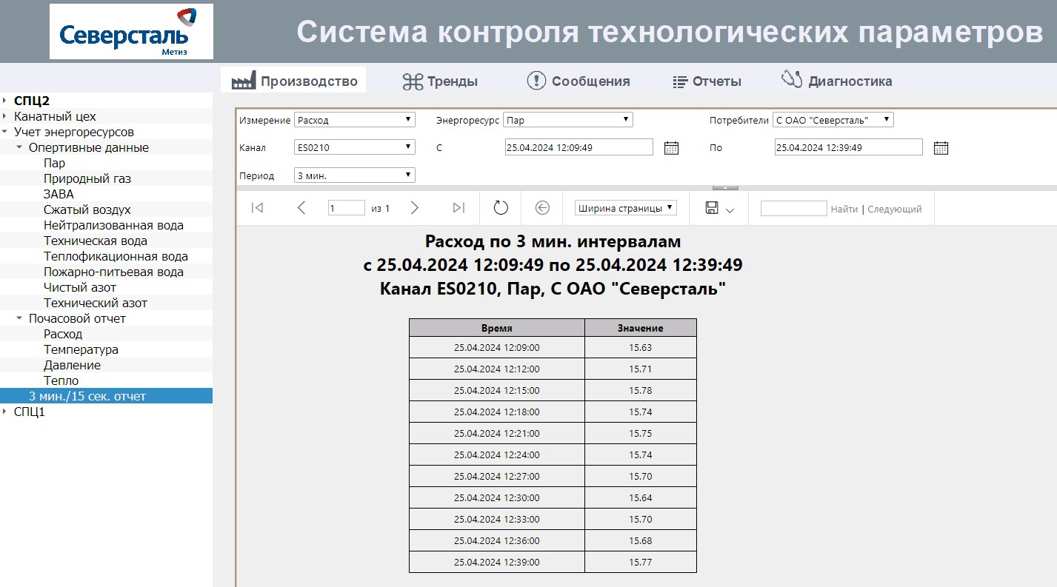Expand the СПЦ1 tree node
The width and height of the screenshot is (1057, 587).
[x=5, y=412]
